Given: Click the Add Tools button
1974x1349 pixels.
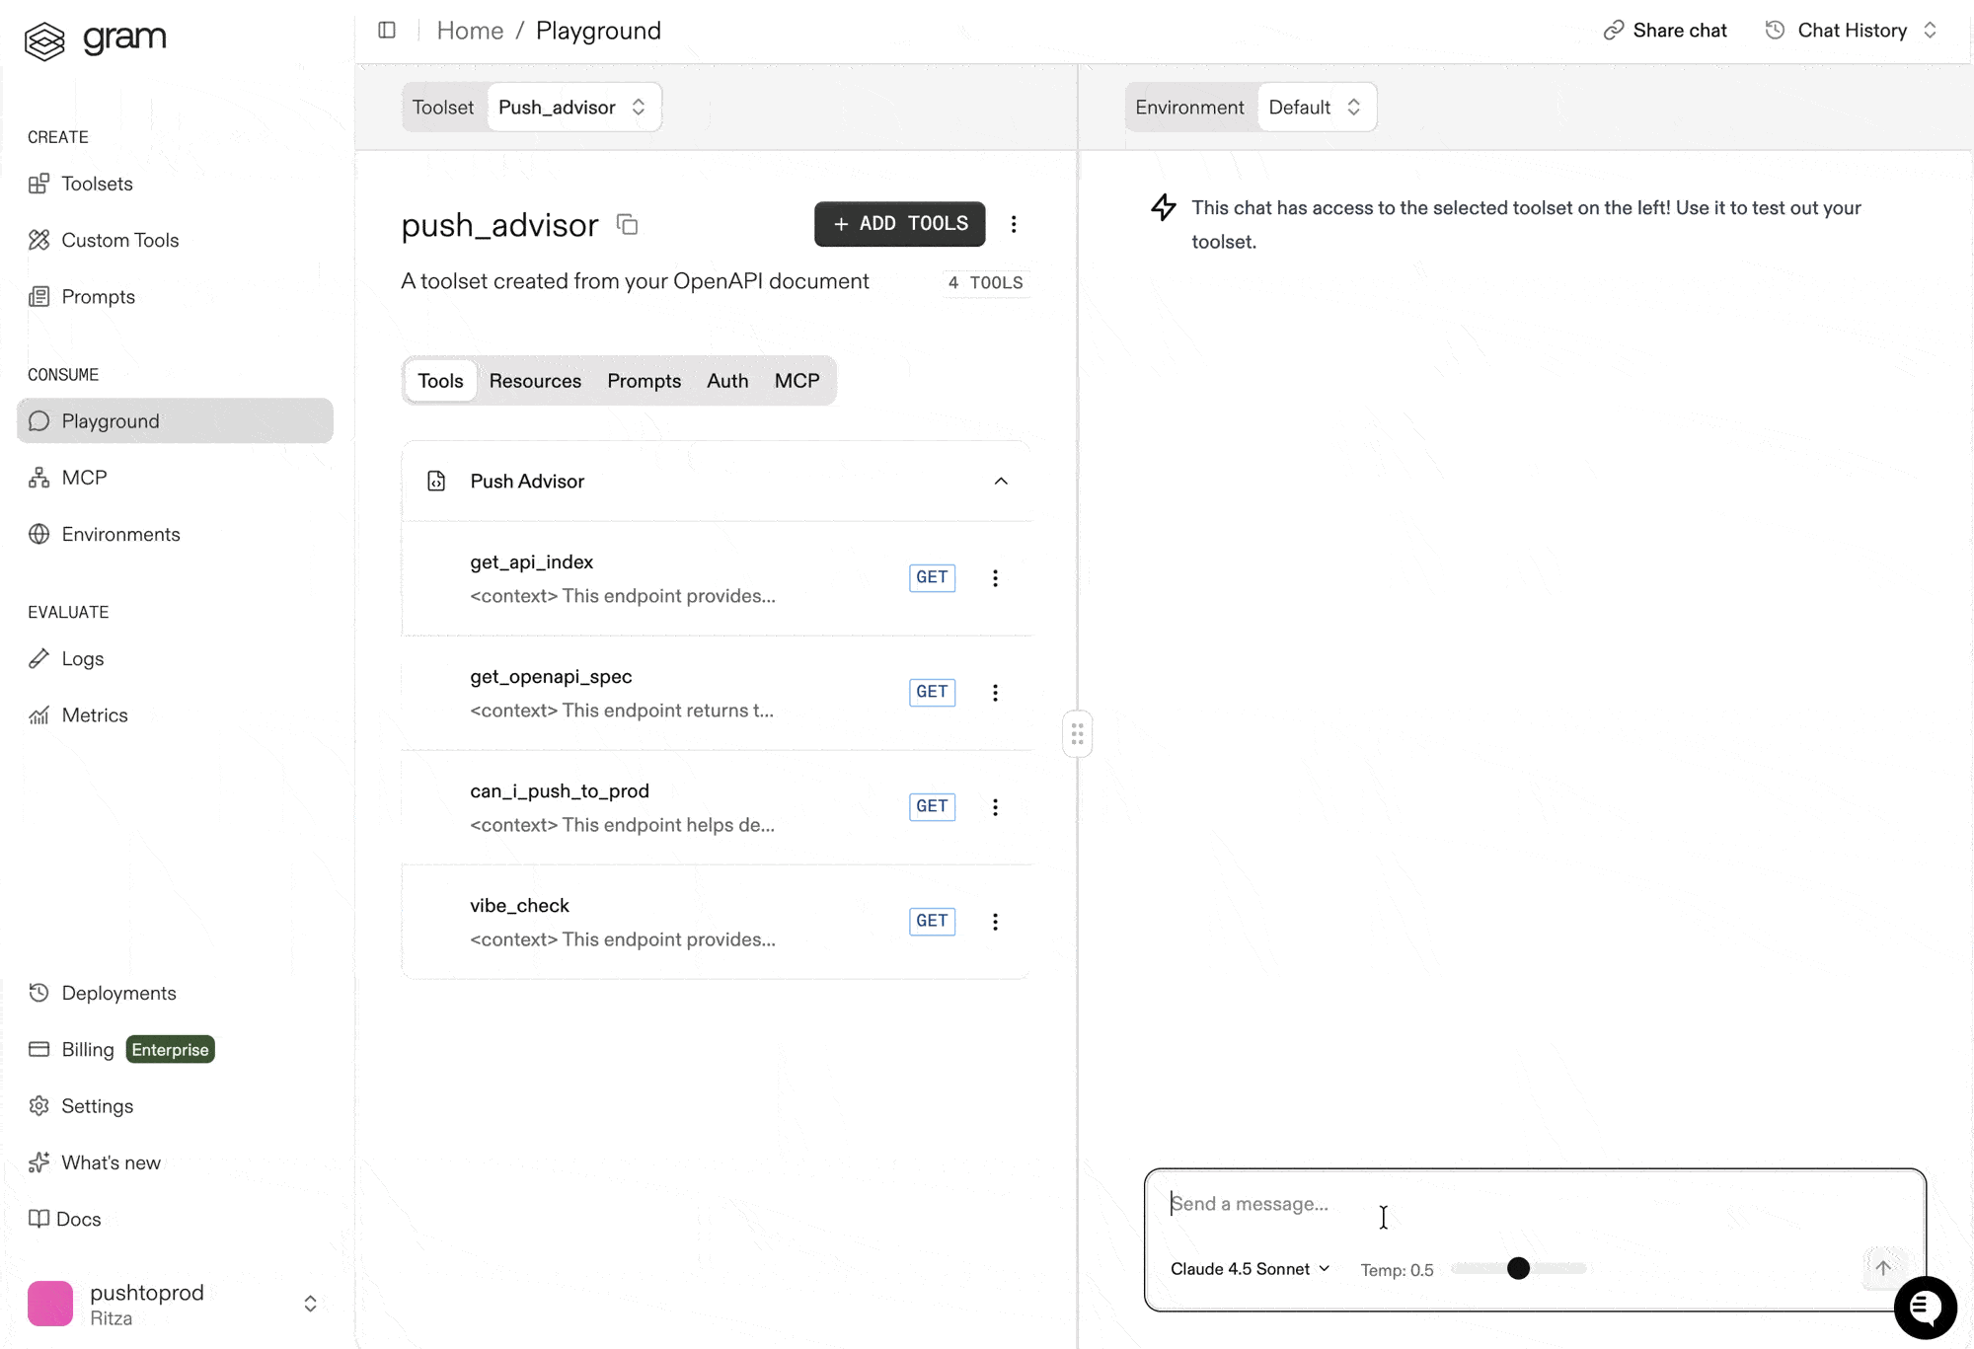Looking at the screenshot, I should click(899, 224).
